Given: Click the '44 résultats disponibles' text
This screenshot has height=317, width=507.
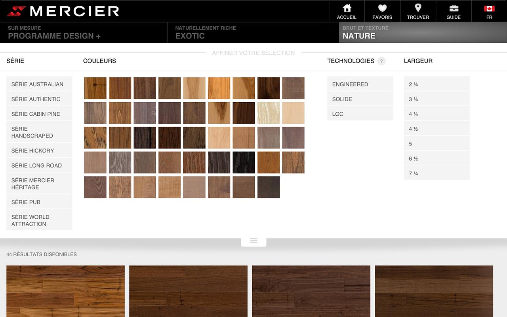Looking at the screenshot, I should pos(42,254).
